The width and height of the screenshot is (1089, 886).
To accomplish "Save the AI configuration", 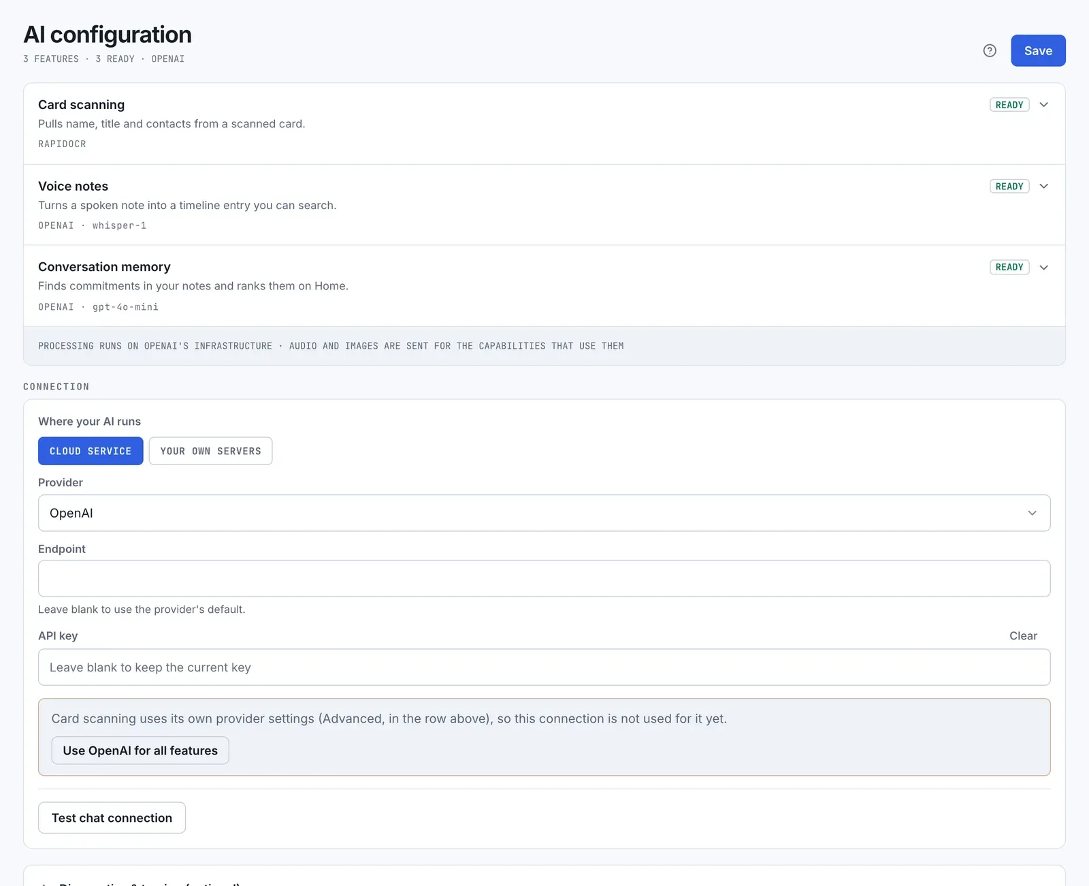I will pyautogui.click(x=1038, y=50).
